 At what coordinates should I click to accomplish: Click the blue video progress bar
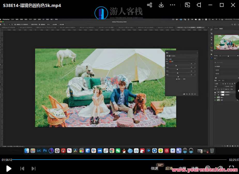tap(103, 160)
